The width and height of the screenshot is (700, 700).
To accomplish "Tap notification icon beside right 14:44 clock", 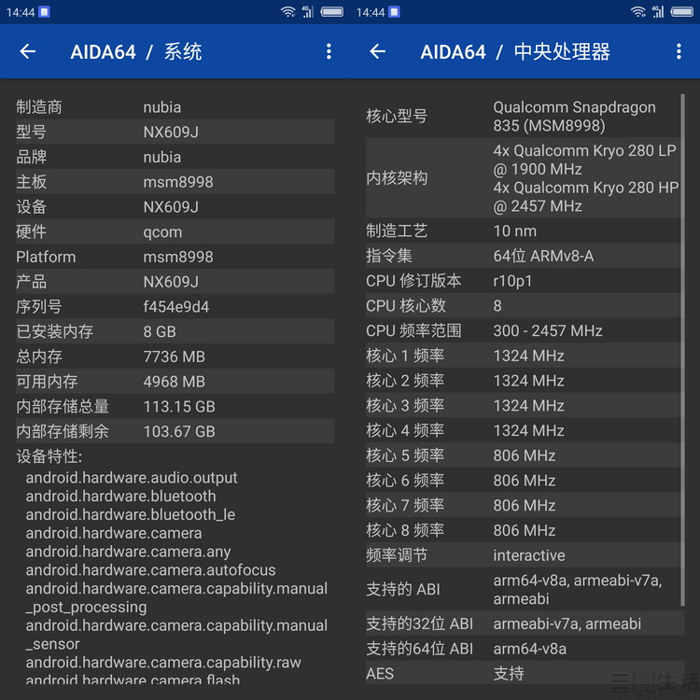I will (x=394, y=12).
